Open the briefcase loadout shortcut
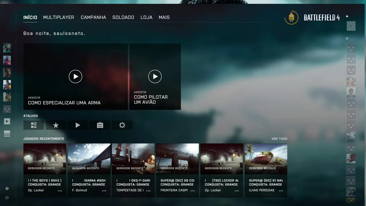 click(100, 125)
